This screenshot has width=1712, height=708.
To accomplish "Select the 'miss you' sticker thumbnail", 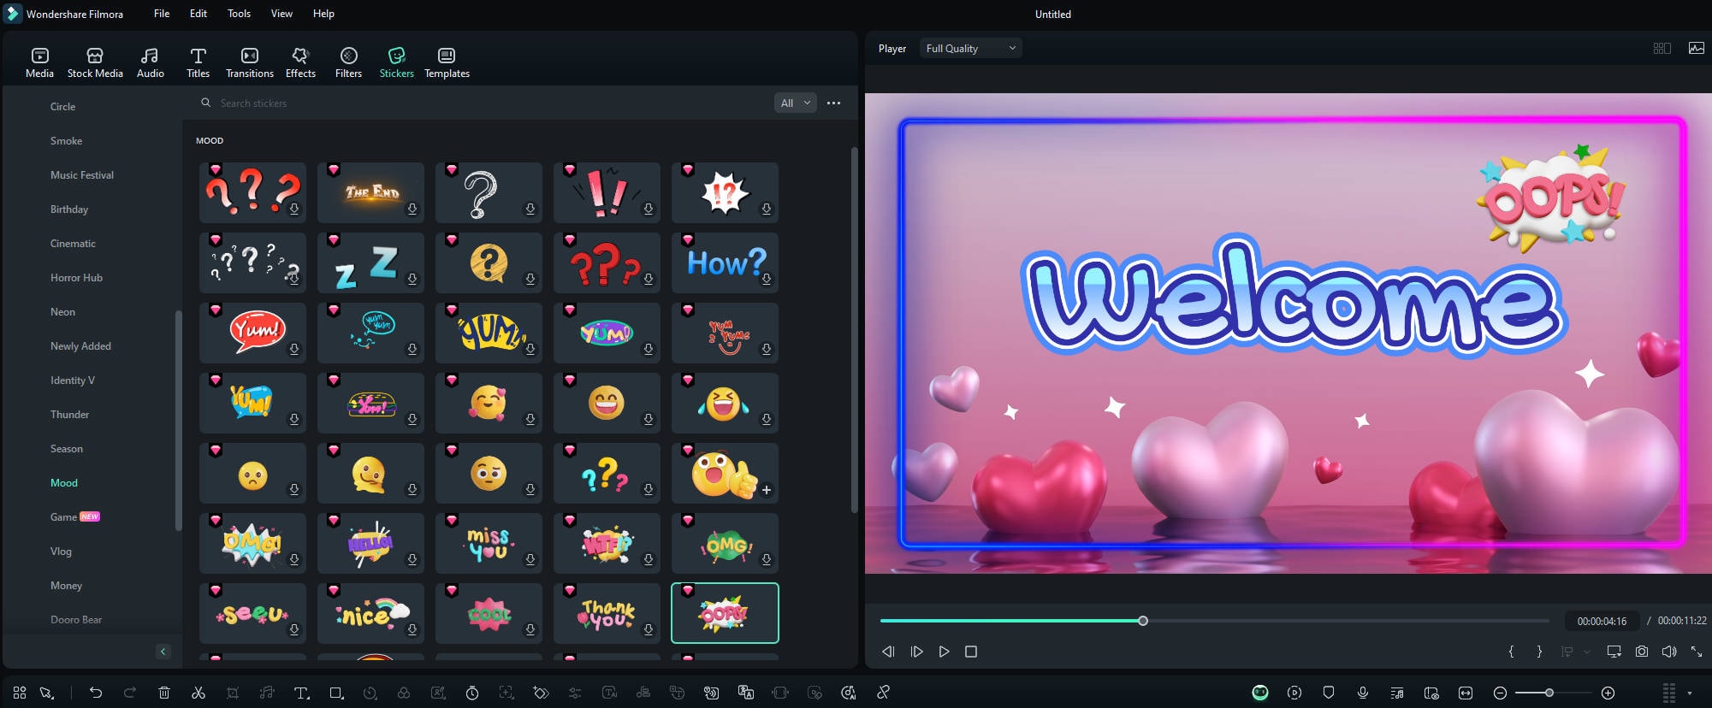I will (x=489, y=543).
